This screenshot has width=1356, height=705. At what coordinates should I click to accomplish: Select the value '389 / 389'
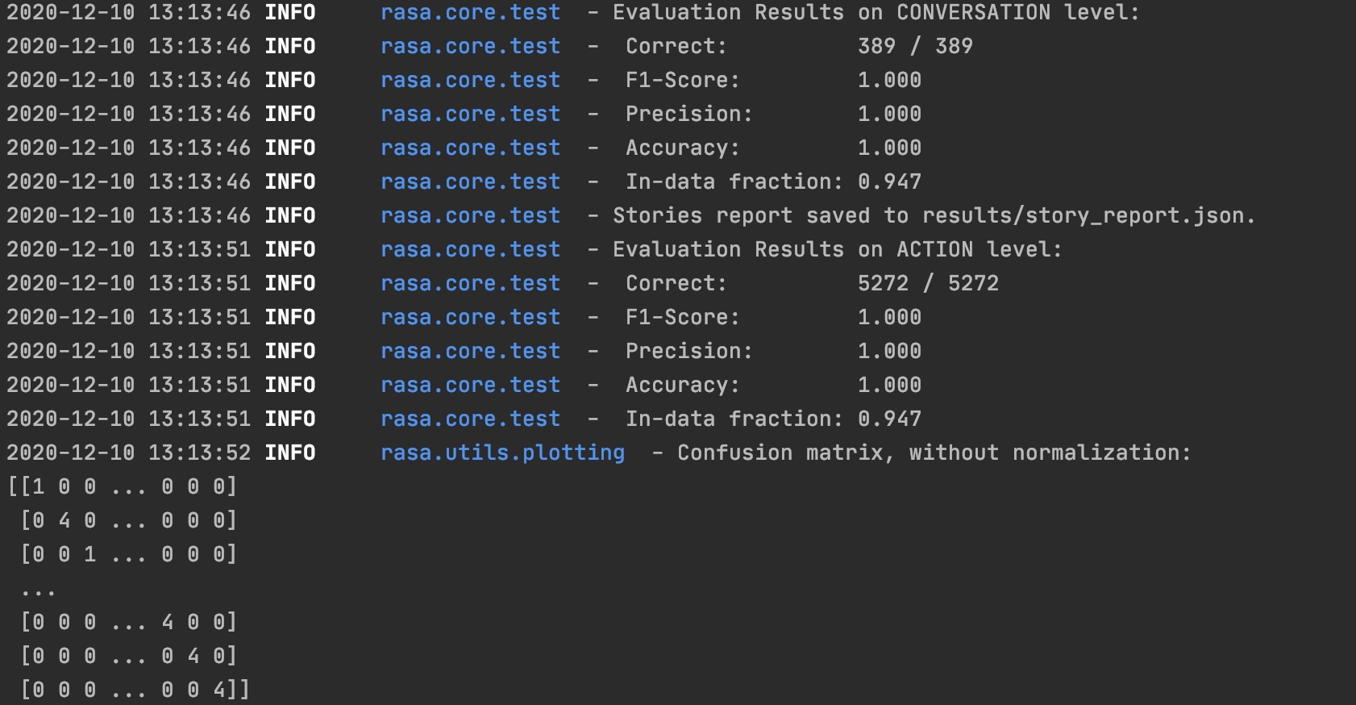[915, 46]
